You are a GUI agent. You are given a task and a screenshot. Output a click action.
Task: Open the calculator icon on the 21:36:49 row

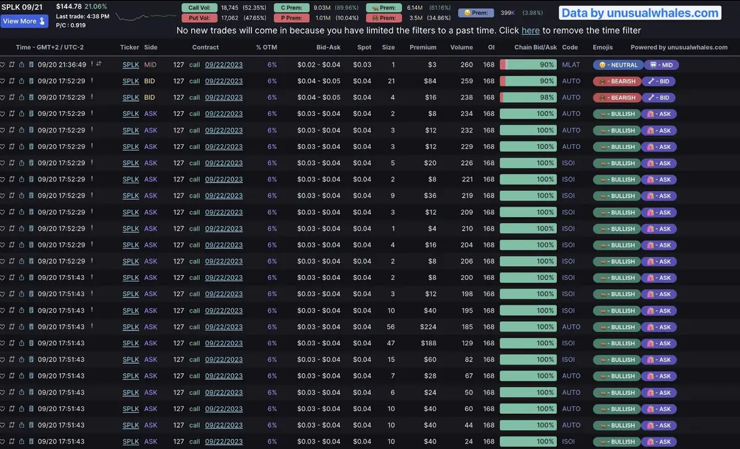pyautogui.click(x=31, y=65)
